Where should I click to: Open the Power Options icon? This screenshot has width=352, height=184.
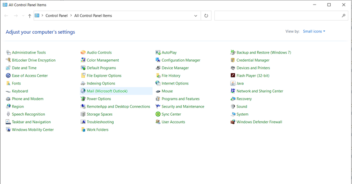tap(83, 99)
